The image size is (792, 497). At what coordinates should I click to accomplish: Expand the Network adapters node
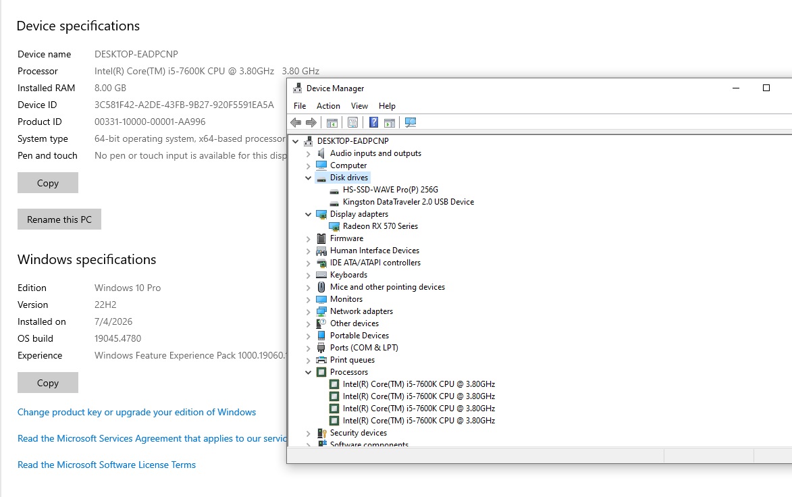pyautogui.click(x=308, y=311)
